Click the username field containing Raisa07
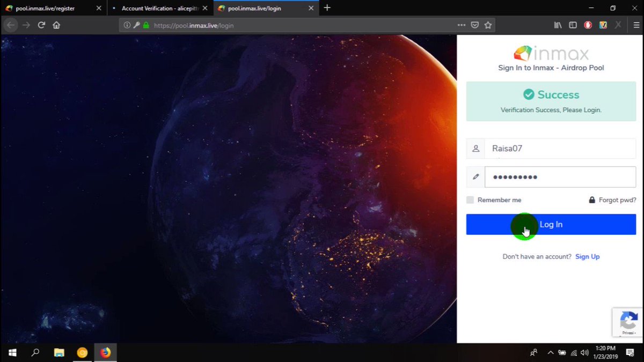Viewport: 644px width, 362px height. tap(560, 149)
